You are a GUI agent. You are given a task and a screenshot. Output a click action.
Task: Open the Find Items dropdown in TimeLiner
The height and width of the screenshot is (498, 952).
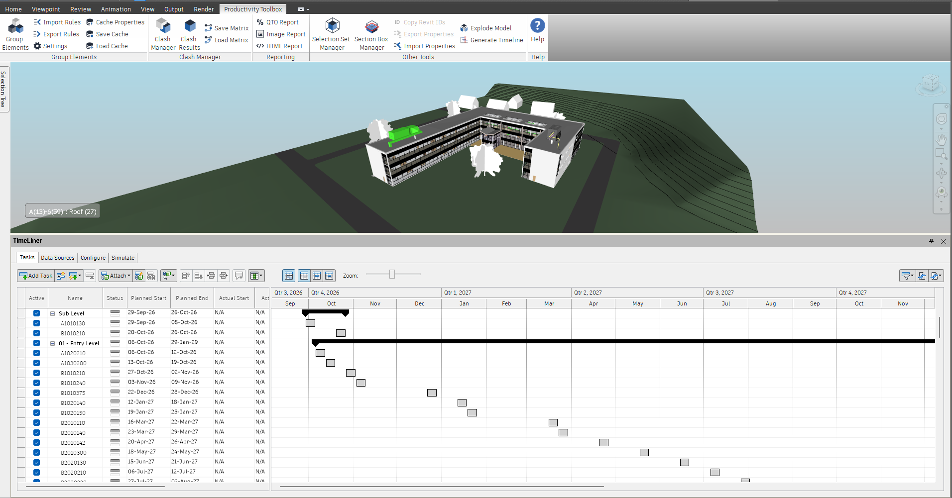click(169, 276)
